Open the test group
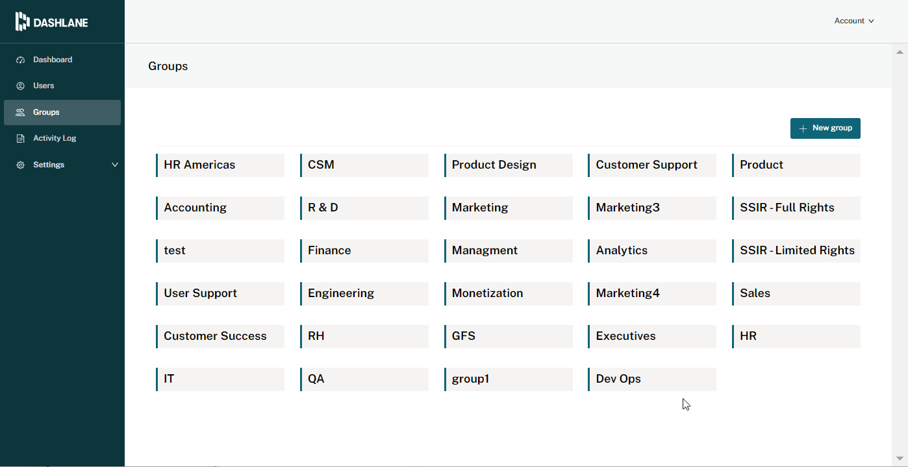 tap(220, 251)
